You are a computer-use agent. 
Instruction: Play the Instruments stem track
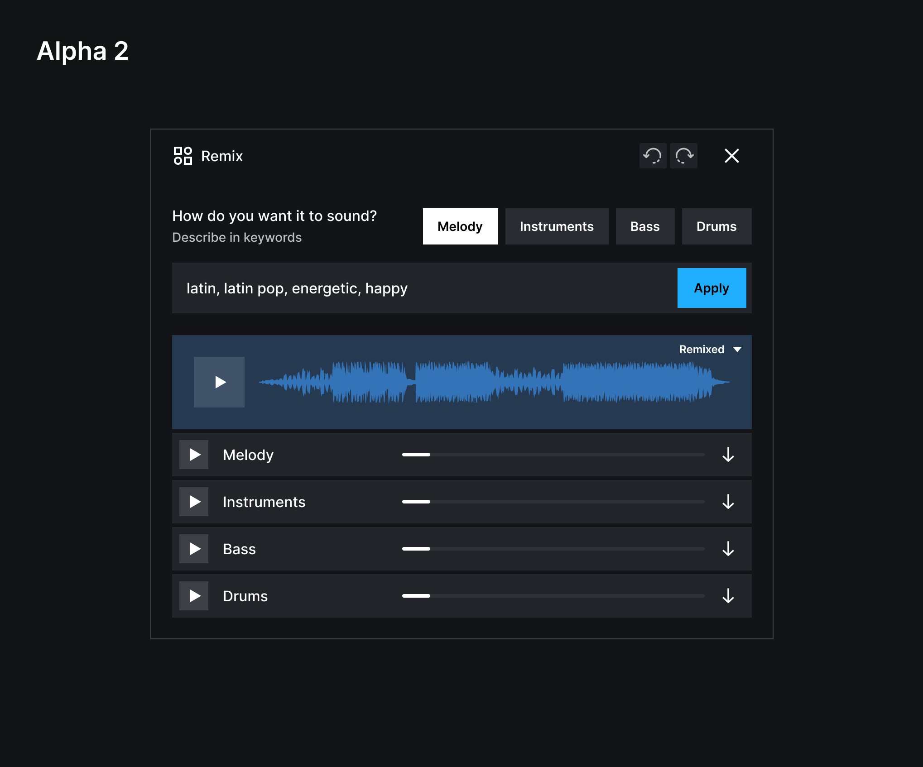(194, 502)
